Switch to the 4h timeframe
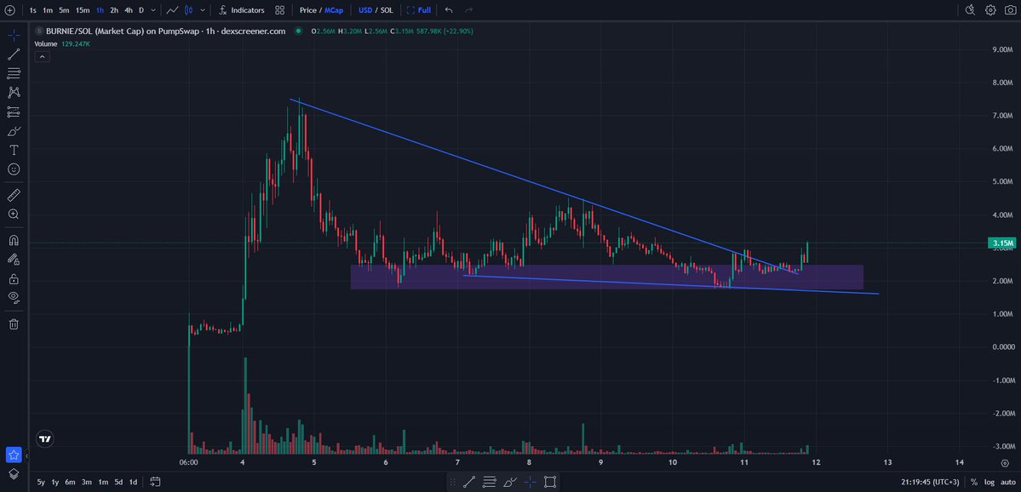Image resolution: width=1021 pixels, height=492 pixels. click(127, 9)
